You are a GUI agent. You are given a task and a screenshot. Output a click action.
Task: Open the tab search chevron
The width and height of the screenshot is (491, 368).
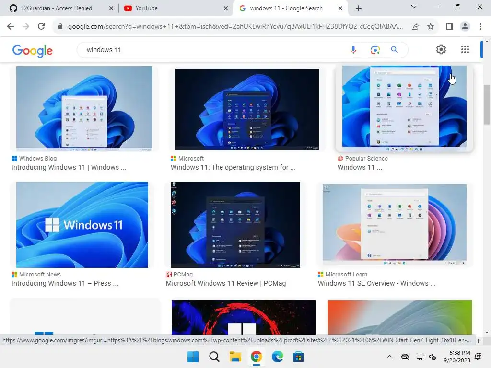pos(414,7)
